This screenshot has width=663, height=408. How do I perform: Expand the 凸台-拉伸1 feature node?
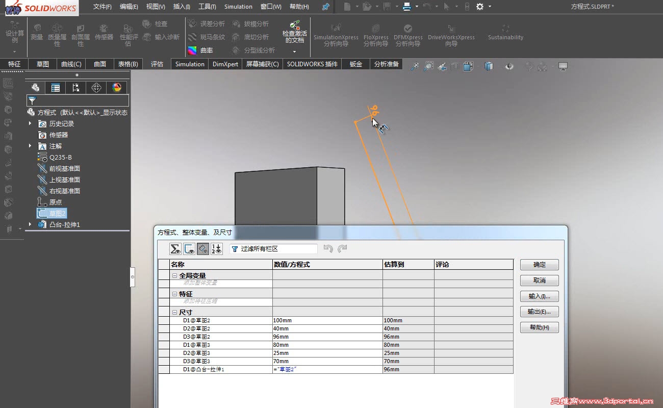(30, 224)
